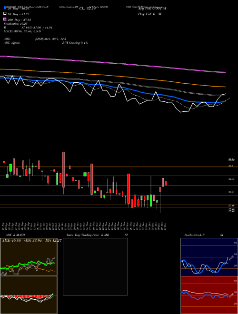Click the 30.21 price level label
Viewport: 238px width, 314px height.
pyautogui.click(x=231, y=192)
